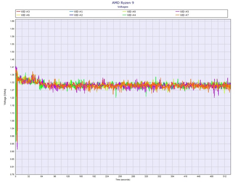The image size is (246, 184).
Task: Click the AMD Ryzen 9 chart title
Action: tap(123, 3)
